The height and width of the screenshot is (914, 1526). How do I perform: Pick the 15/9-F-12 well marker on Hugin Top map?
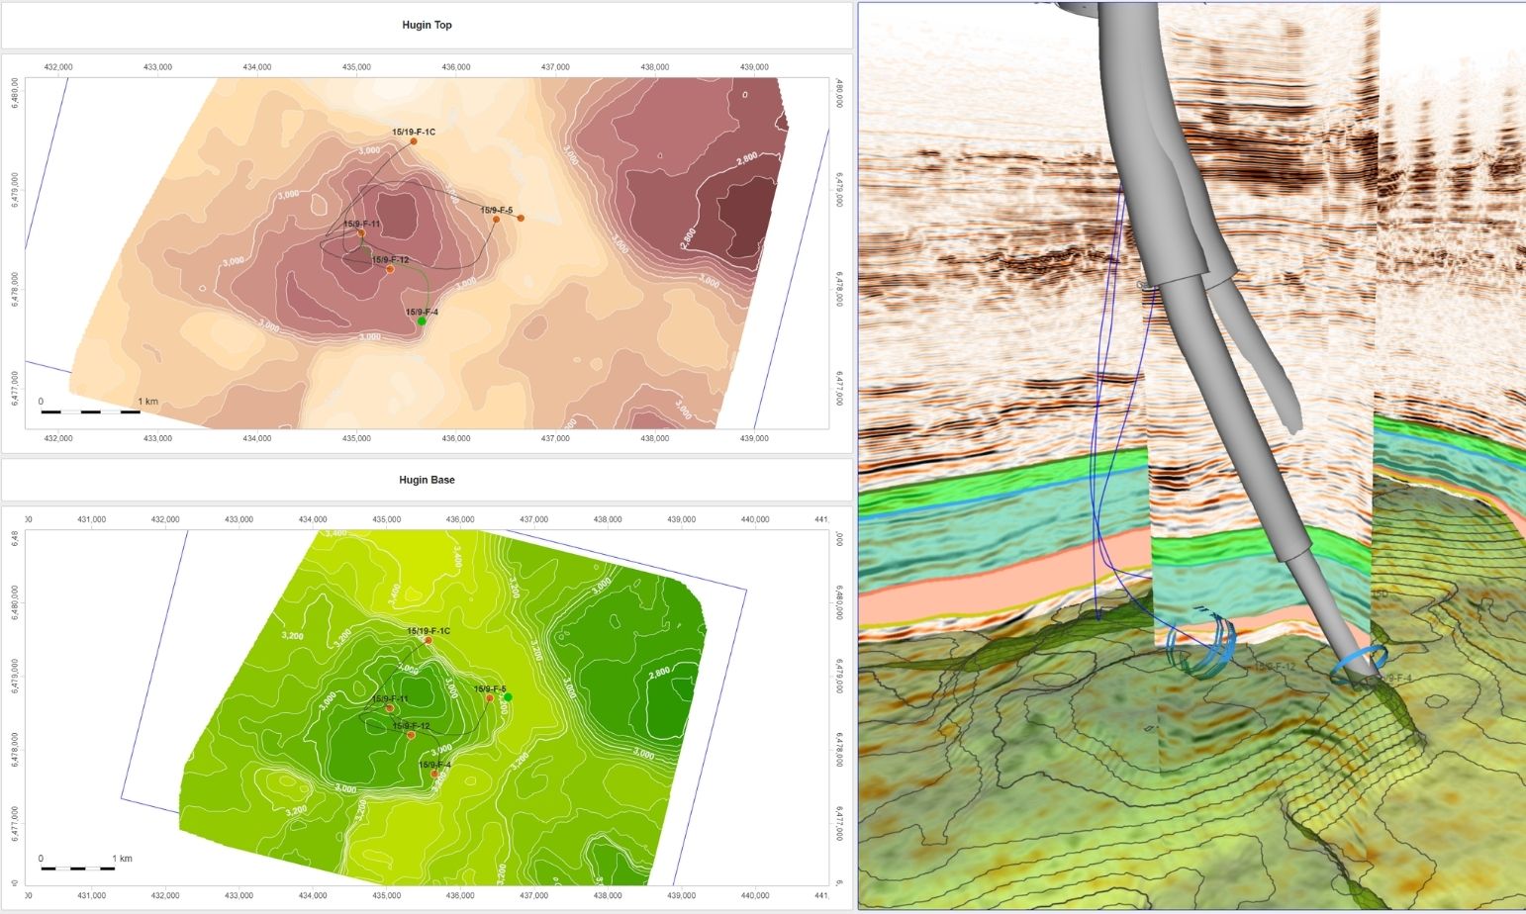click(390, 269)
